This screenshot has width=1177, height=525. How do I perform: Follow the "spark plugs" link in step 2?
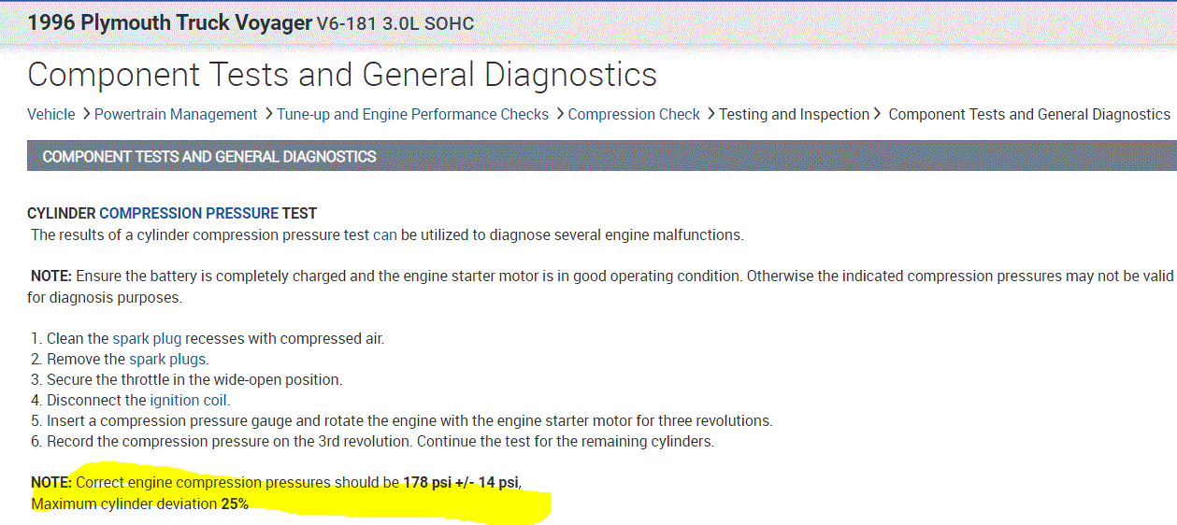coord(168,359)
